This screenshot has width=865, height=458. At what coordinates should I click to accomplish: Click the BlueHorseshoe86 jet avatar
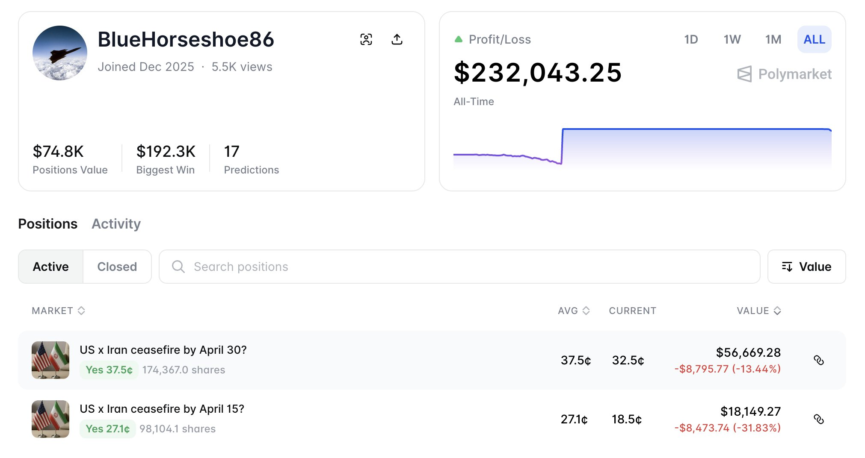tap(60, 53)
